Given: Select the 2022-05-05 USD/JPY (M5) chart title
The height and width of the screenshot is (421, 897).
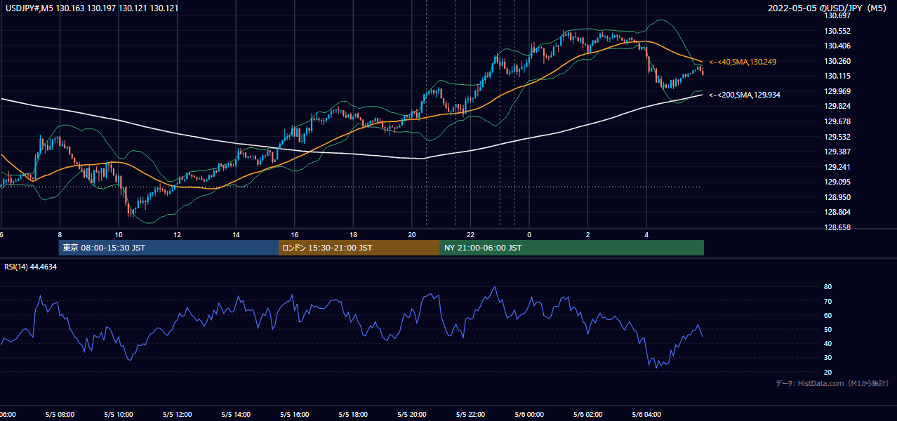Looking at the screenshot, I should coord(828,8).
